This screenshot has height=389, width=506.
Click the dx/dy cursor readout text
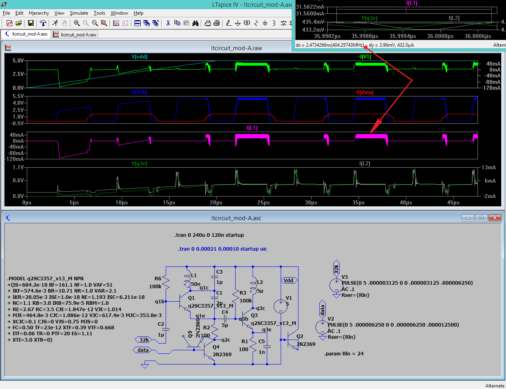(x=355, y=45)
